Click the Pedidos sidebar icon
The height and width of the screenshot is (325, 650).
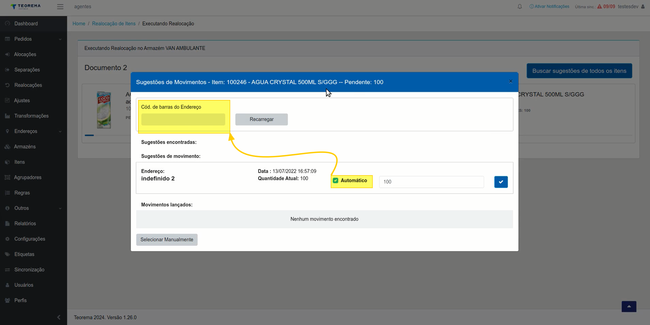pos(7,39)
